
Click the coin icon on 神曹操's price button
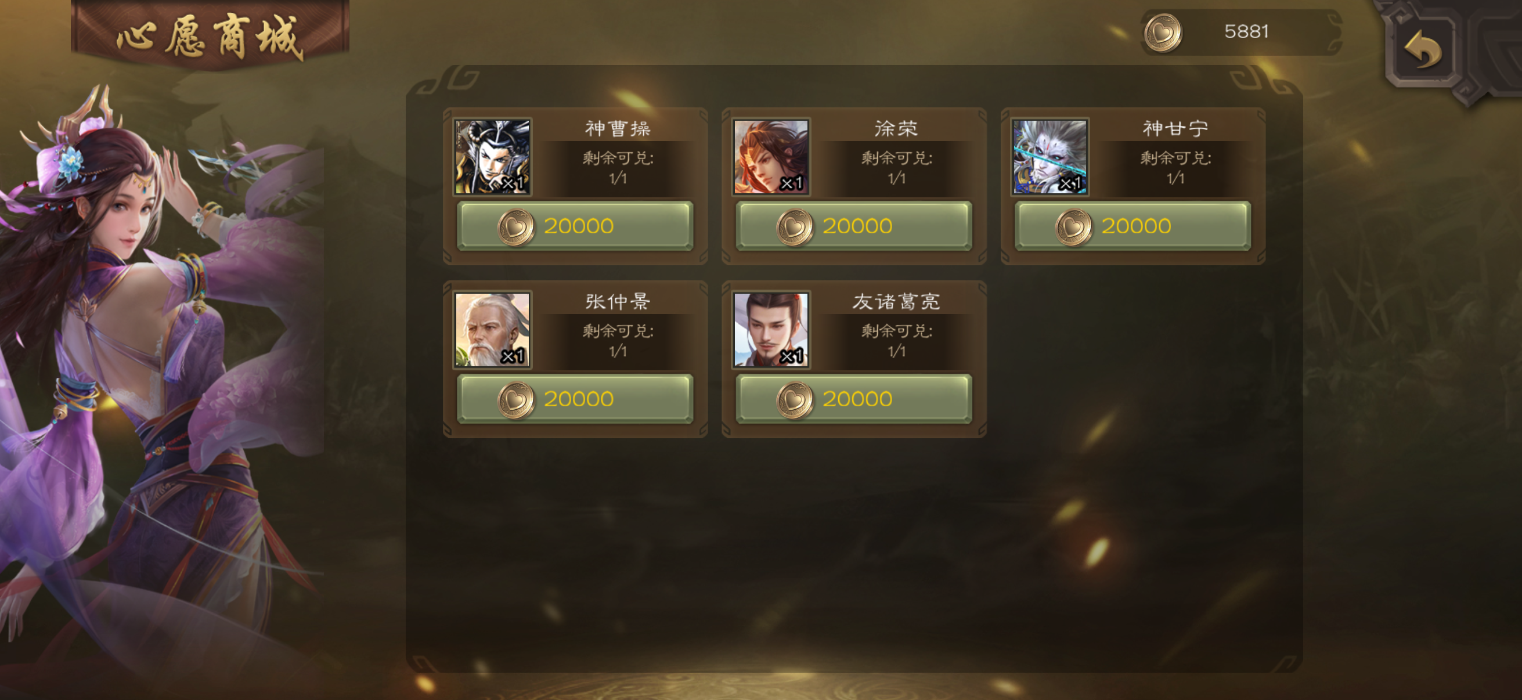coord(516,227)
